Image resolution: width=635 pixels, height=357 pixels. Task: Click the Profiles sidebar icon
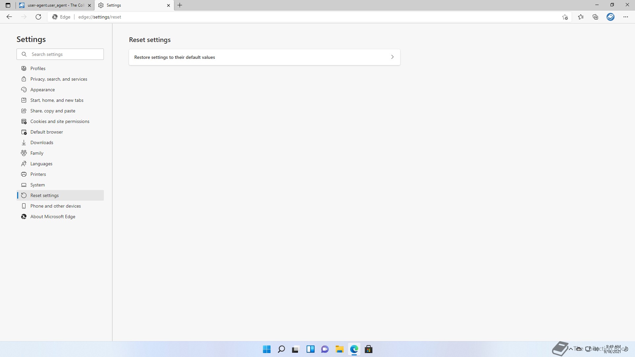(x=24, y=68)
